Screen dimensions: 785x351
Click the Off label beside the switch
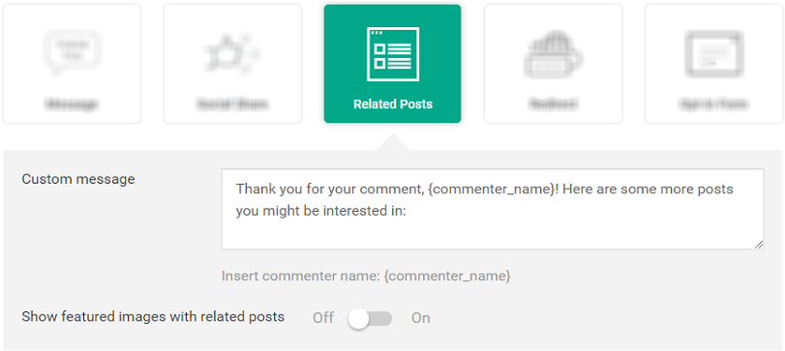[323, 318]
